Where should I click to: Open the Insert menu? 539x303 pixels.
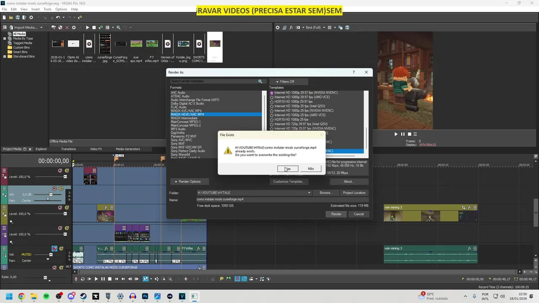(x=35, y=9)
